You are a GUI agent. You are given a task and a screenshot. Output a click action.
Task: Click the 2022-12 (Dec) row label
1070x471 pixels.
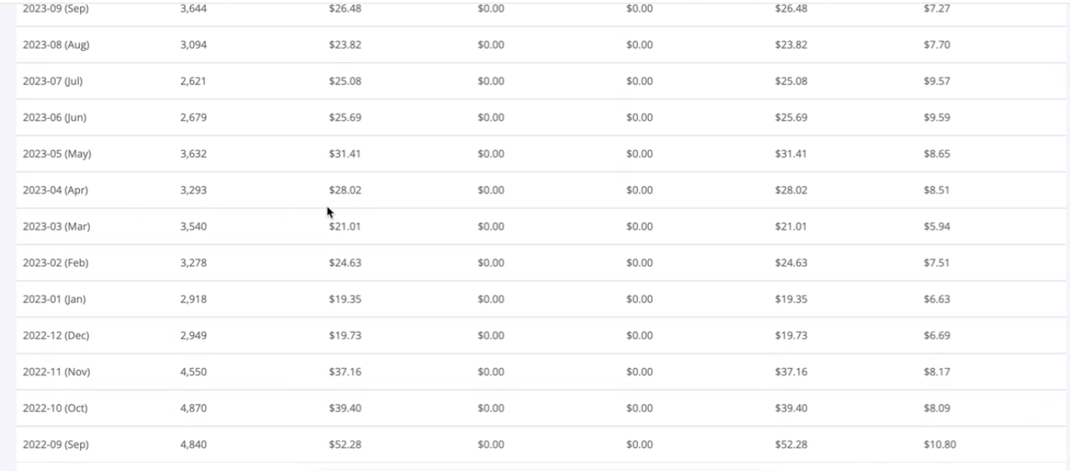56,336
